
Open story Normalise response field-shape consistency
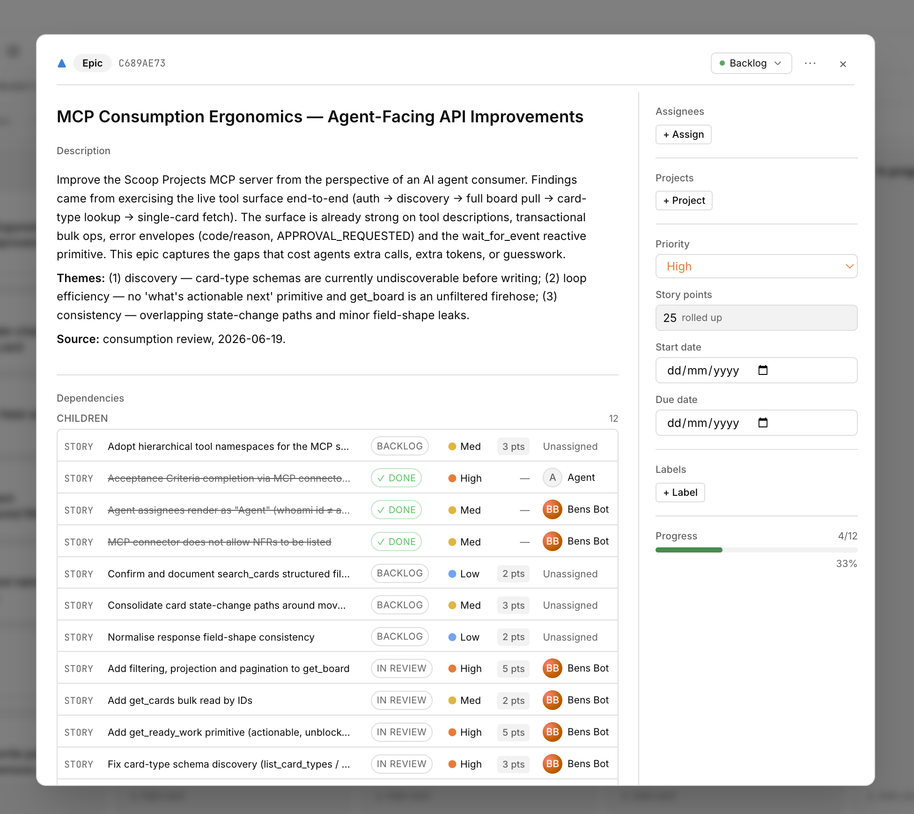click(211, 637)
